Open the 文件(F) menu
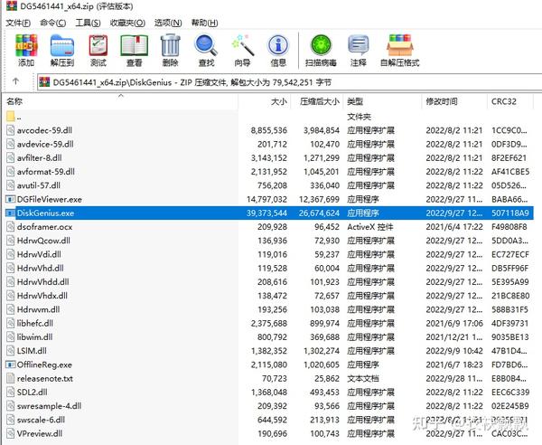 [18, 23]
